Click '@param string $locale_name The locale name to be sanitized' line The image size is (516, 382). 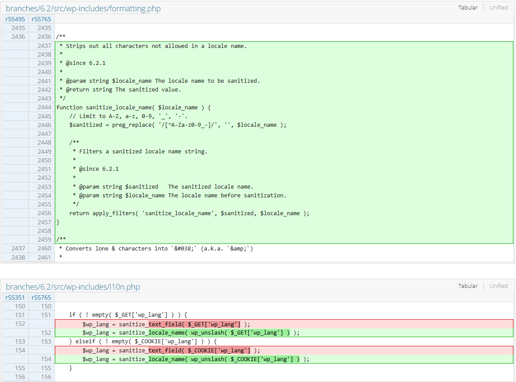(160, 81)
